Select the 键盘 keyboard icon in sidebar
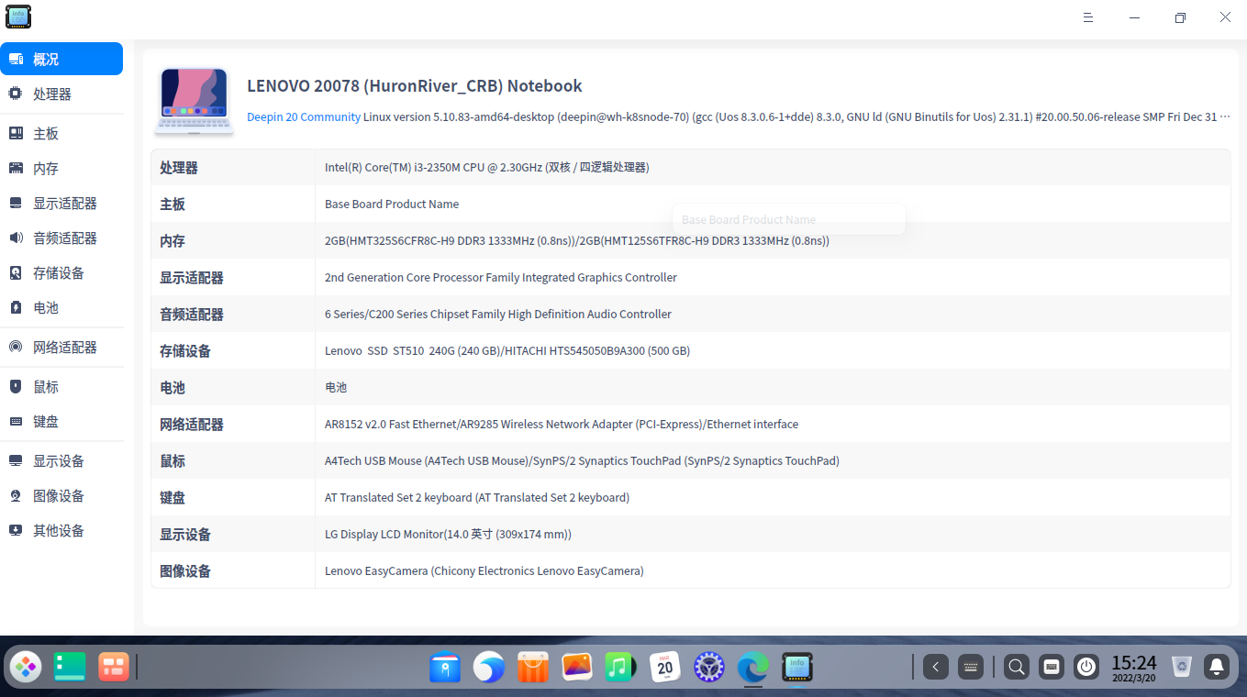Viewport: 1247px width, 697px height. pos(16,422)
